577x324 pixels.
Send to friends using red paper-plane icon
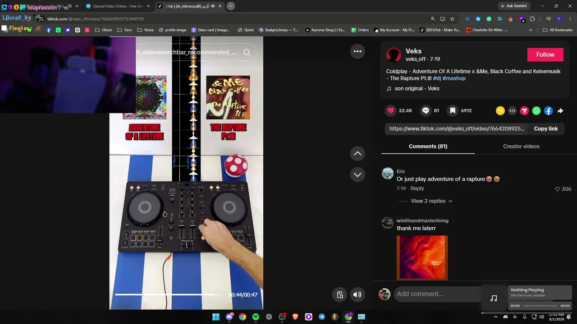(x=524, y=111)
